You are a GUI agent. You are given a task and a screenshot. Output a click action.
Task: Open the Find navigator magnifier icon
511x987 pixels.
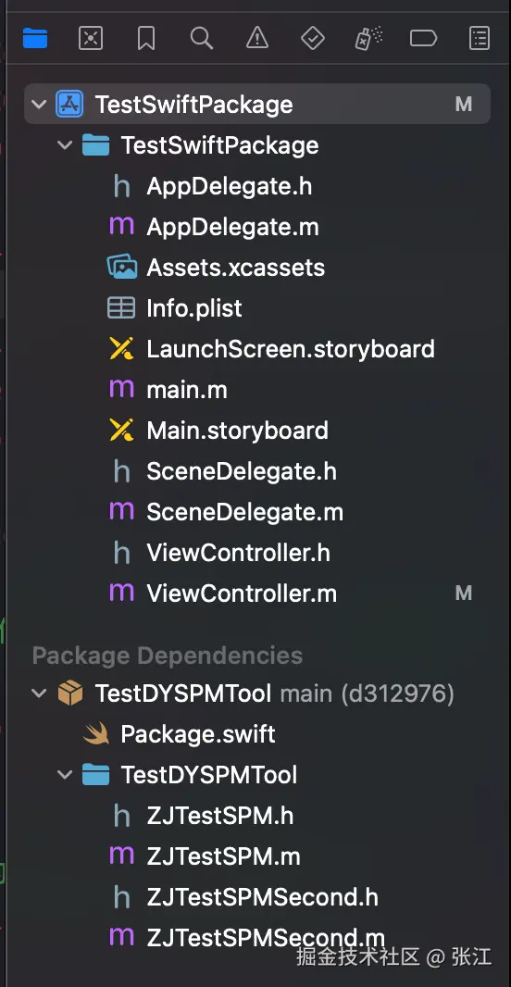point(202,38)
